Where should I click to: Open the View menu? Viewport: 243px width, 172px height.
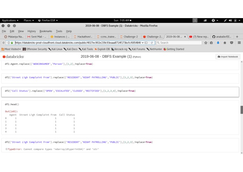21,31
